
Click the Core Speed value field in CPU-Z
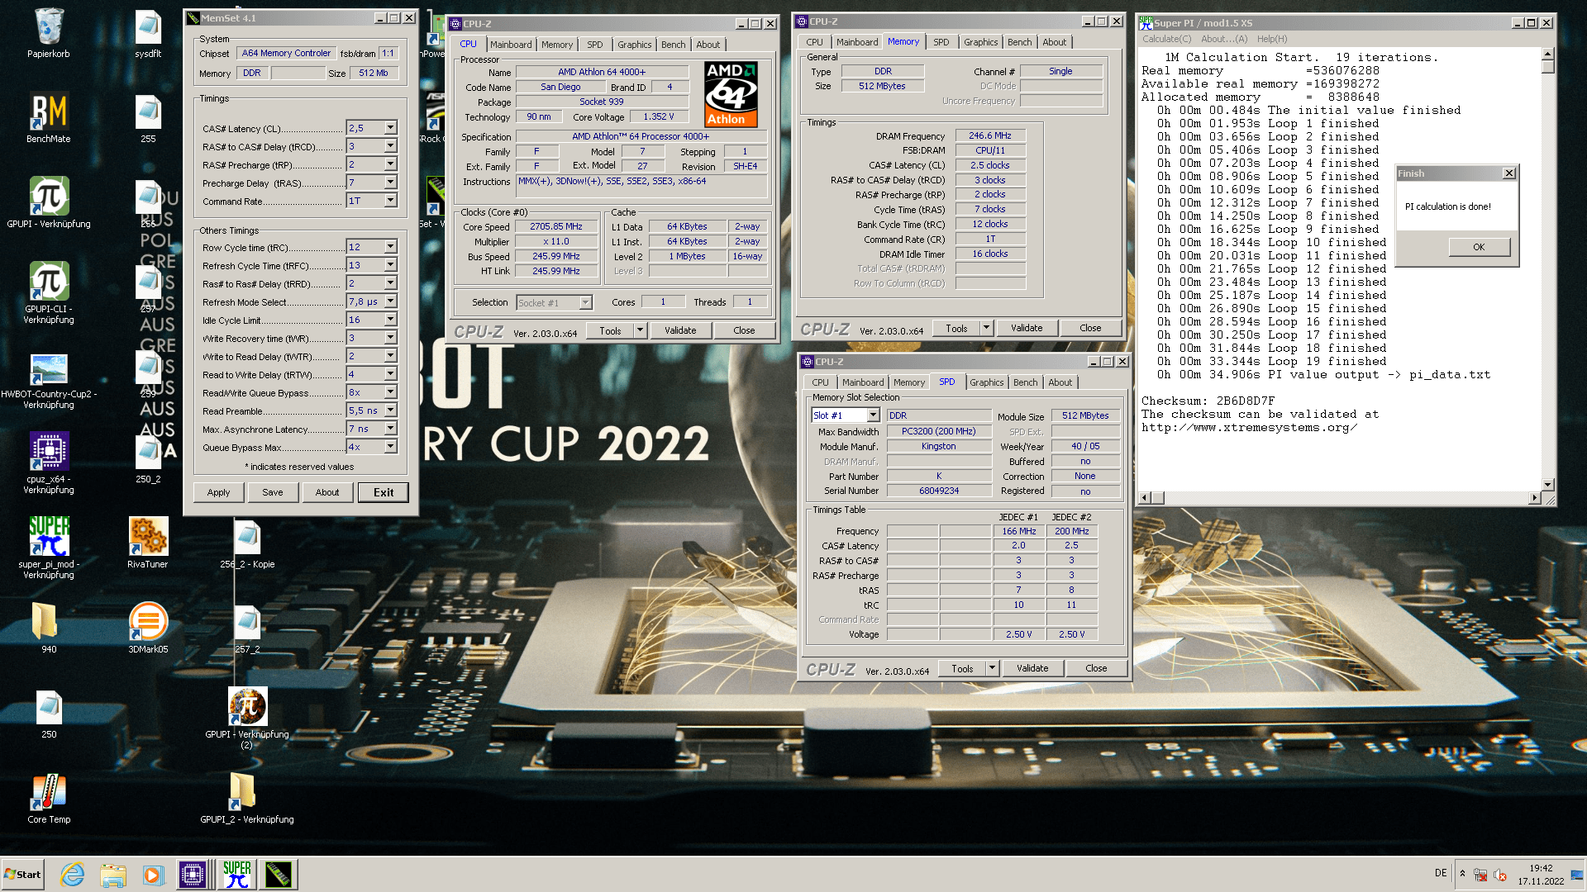(x=555, y=226)
